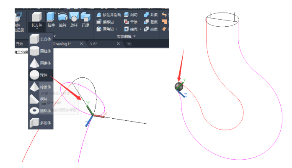The width and height of the screenshot is (292, 168).
Task: Close the Drawing1* tab
Action: (x=81, y=44)
